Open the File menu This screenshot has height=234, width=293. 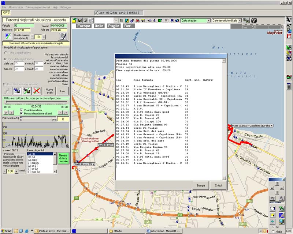4,7
